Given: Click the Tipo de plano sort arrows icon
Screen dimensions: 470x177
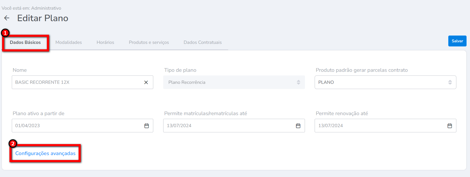Looking at the screenshot, I should [x=298, y=82].
